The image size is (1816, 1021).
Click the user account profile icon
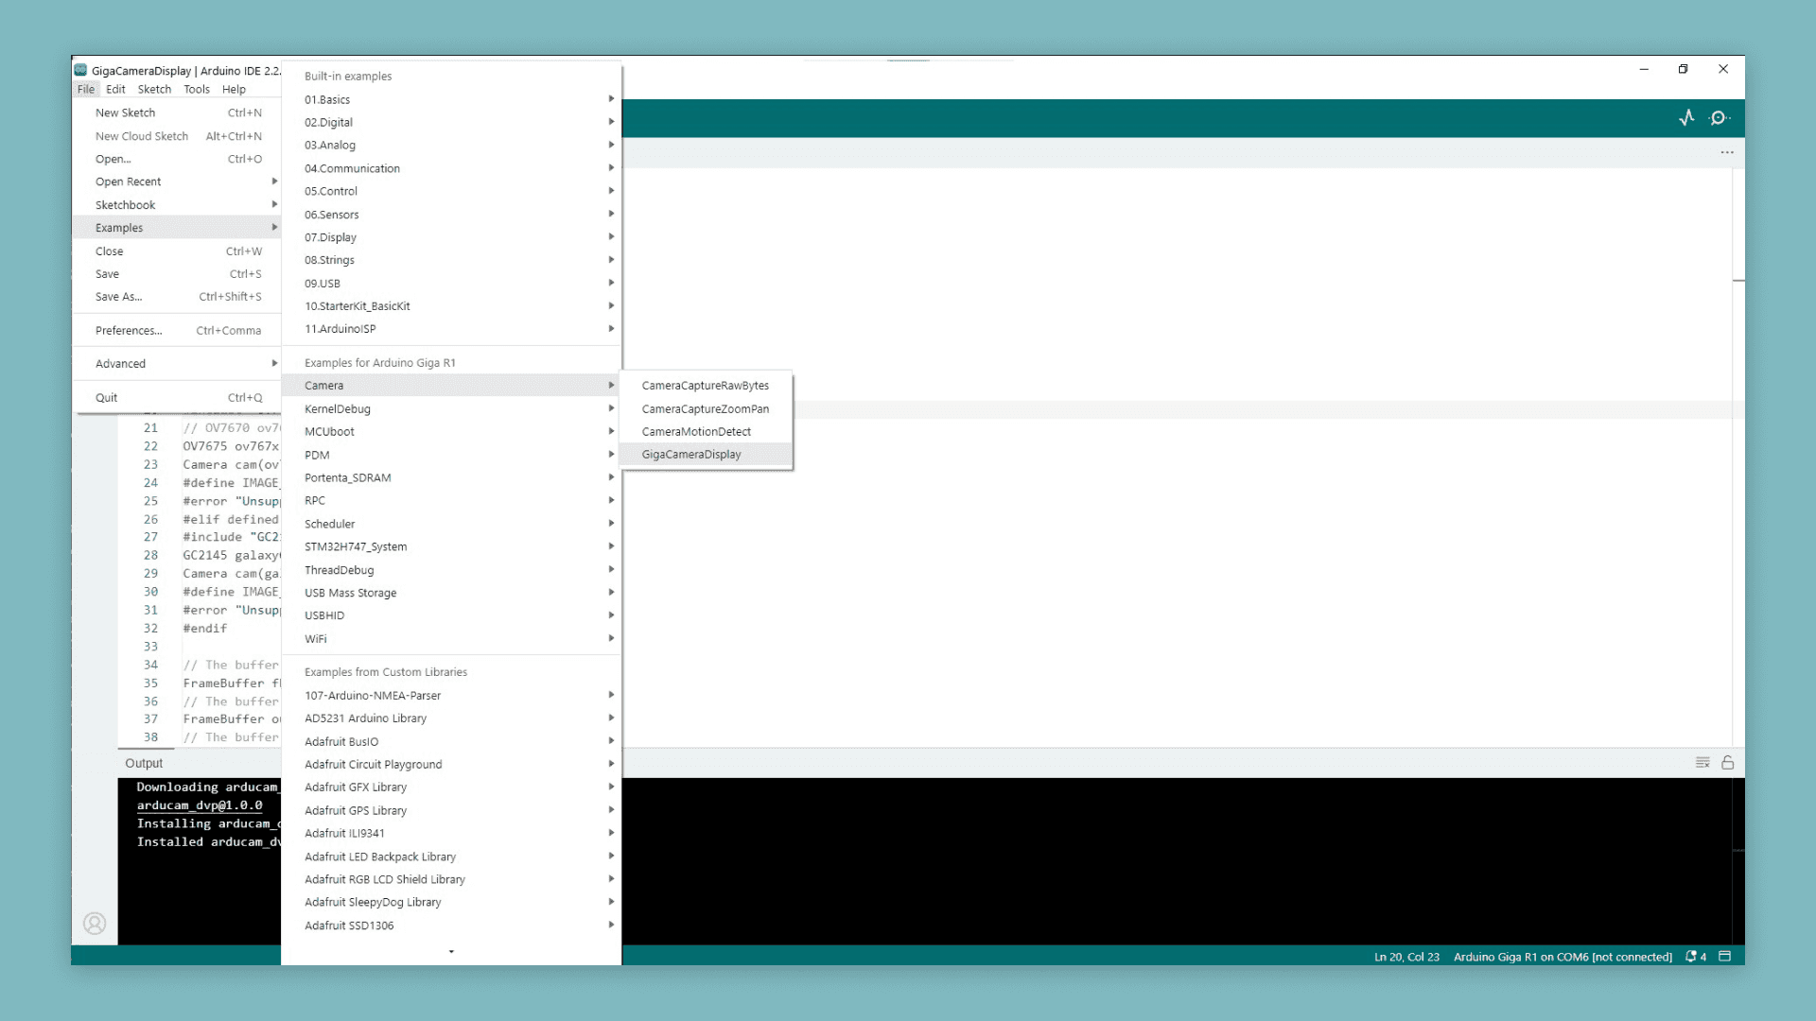pos(95,924)
